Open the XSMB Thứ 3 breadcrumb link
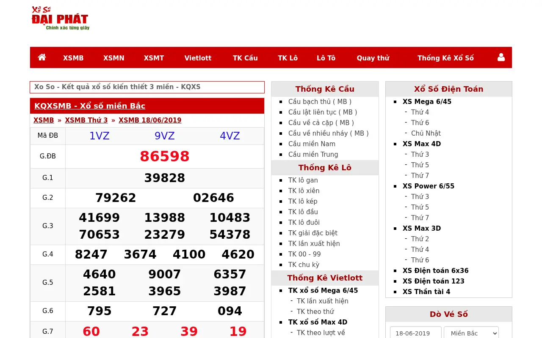542x338 pixels. 86,120
